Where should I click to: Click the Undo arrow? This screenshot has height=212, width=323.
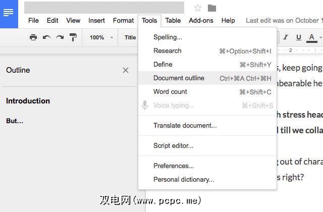click(x=46, y=37)
